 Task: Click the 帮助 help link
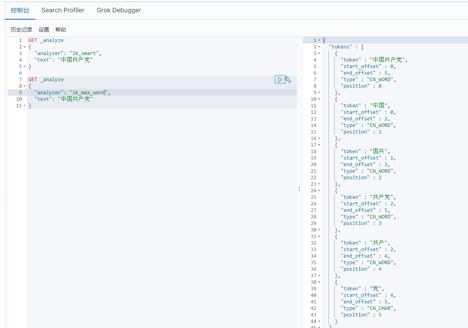click(61, 30)
